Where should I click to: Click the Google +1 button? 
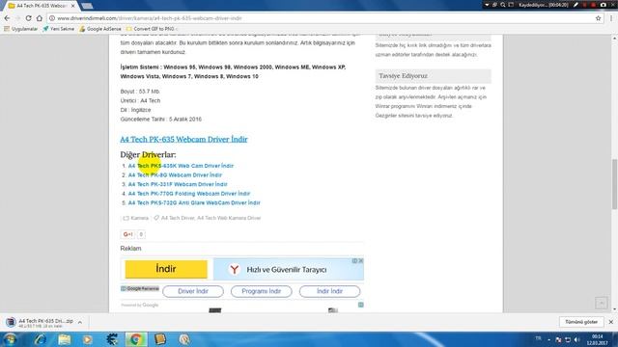tap(128, 234)
